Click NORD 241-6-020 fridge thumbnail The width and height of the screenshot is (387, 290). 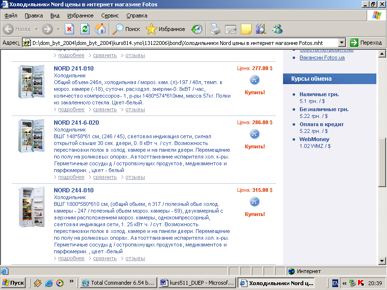pos(31,136)
